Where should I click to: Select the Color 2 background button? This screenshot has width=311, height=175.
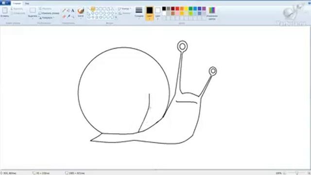click(x=157, y=13)
